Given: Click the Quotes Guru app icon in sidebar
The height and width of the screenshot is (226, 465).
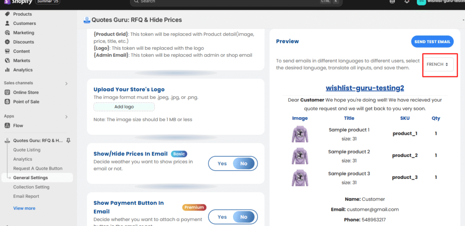Looking at the screenshot, I should (7, 140).
